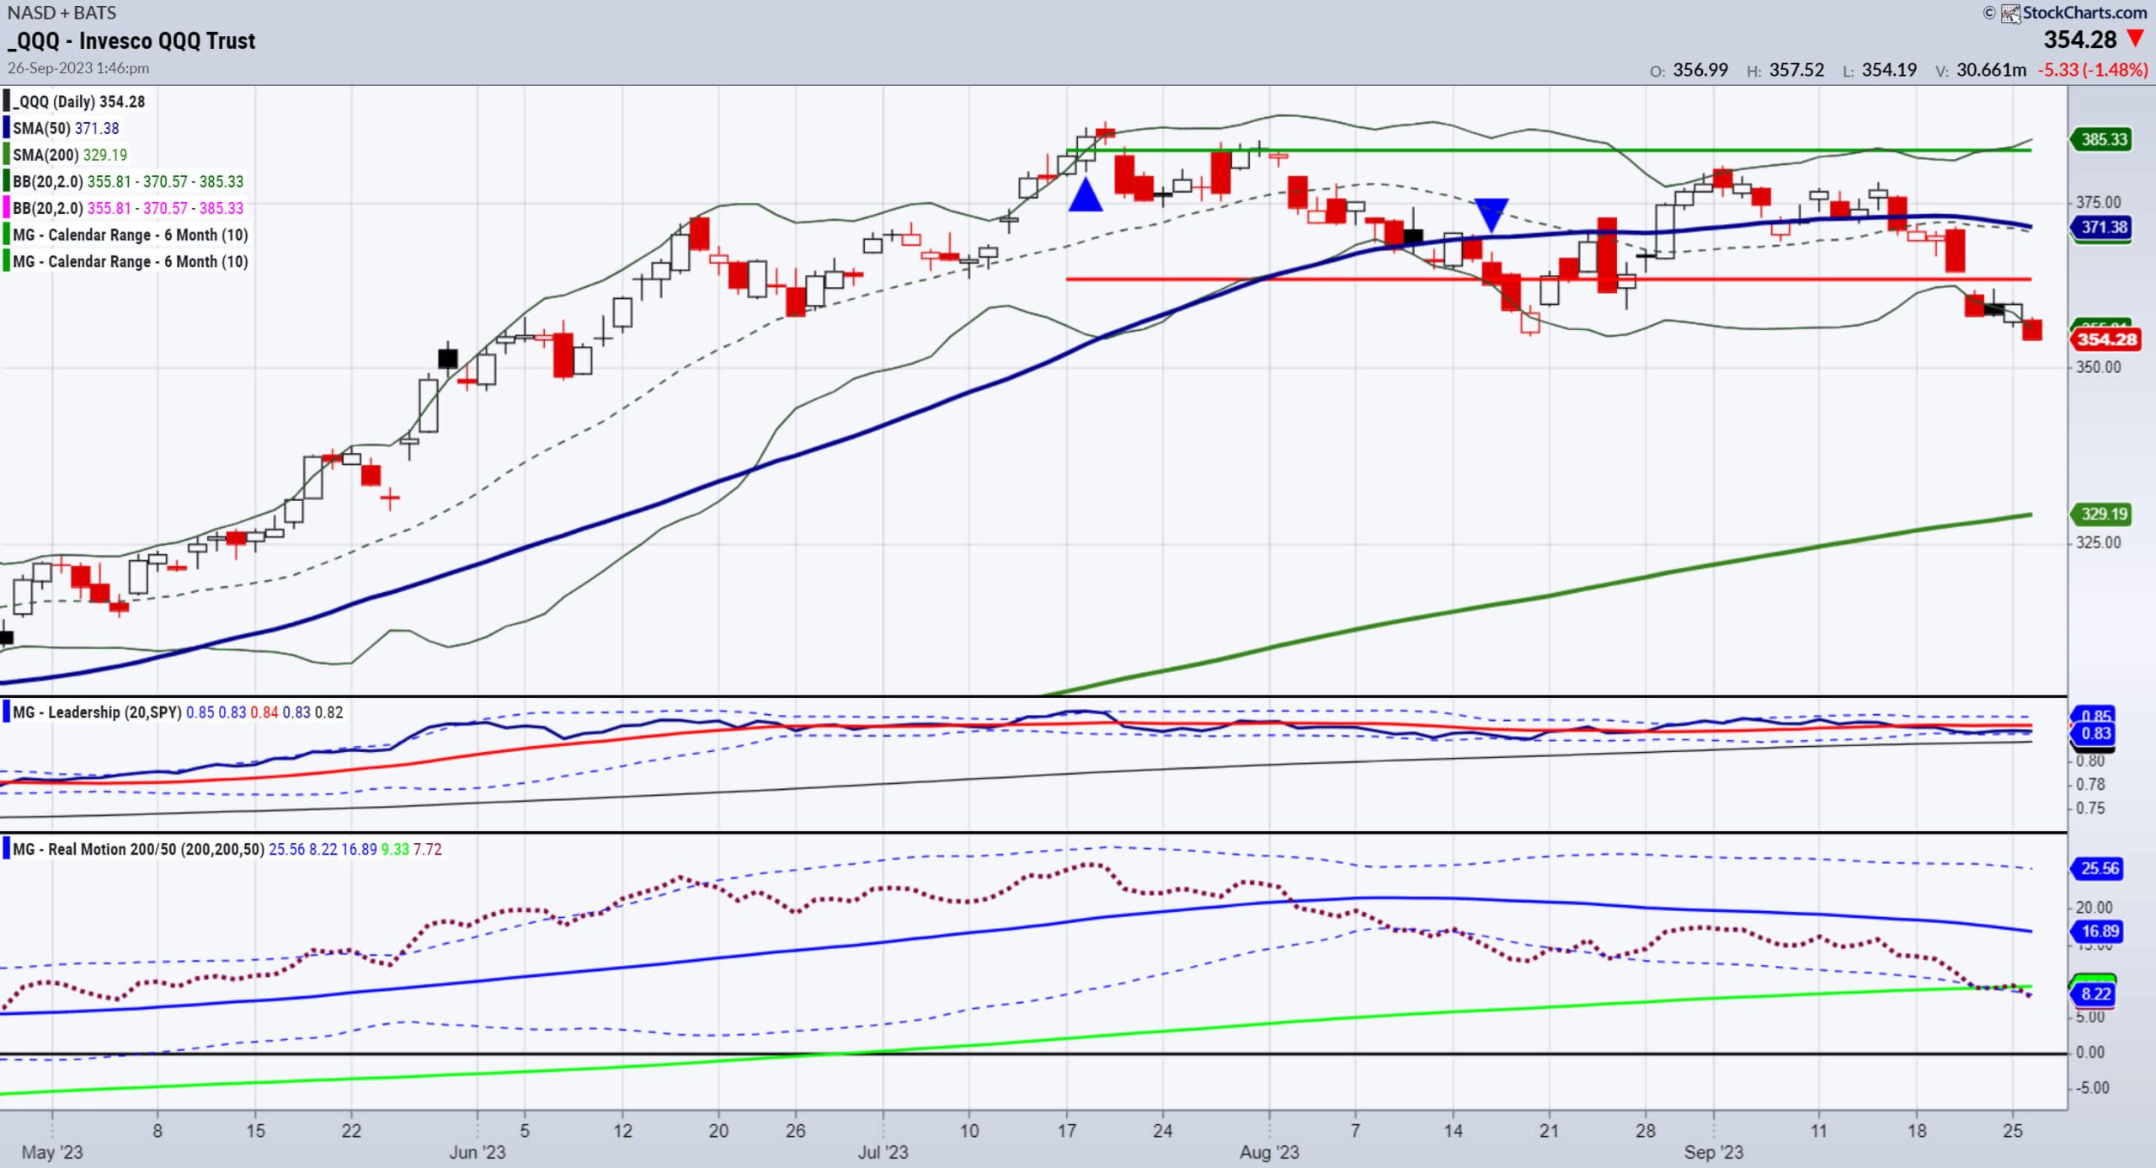Viewport: 2156px width, 1168px height.
Task: Click the blue upward triangle marker in July
Action: 1086,195
